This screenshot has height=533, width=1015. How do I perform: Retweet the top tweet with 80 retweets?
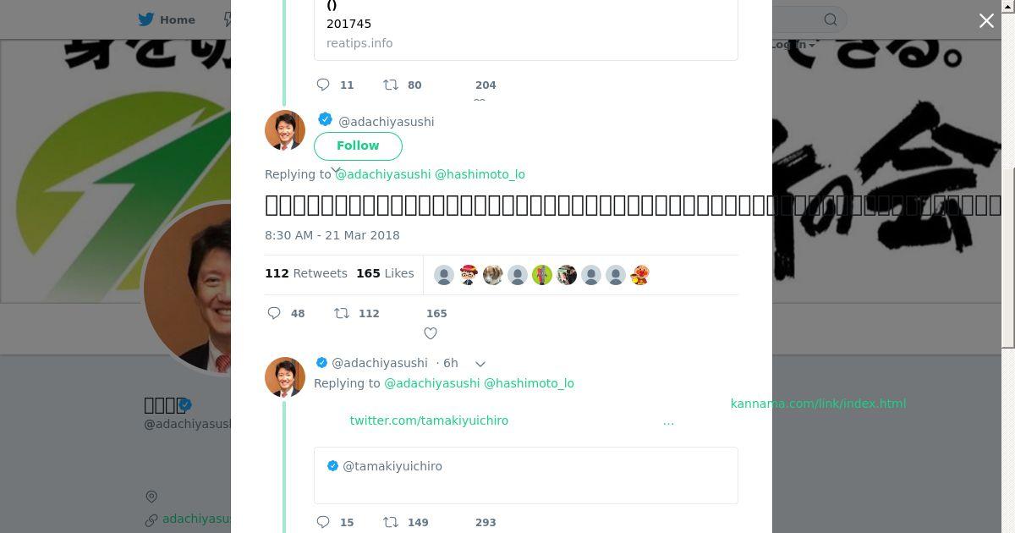(x=391, y=85)
